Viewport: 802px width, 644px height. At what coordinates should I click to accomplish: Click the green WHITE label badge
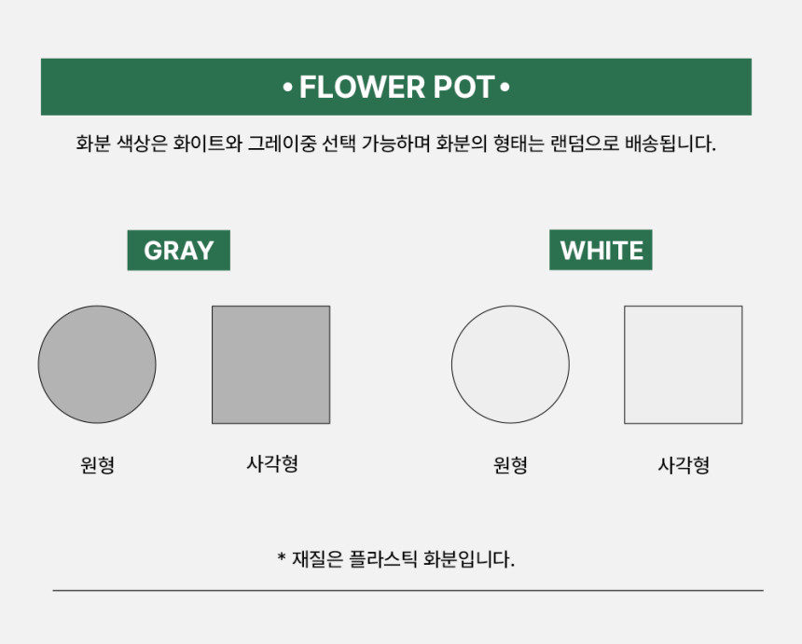click(601, 250)
